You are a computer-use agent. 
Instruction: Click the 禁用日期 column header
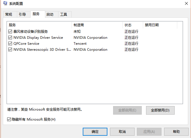coord(160,25)
